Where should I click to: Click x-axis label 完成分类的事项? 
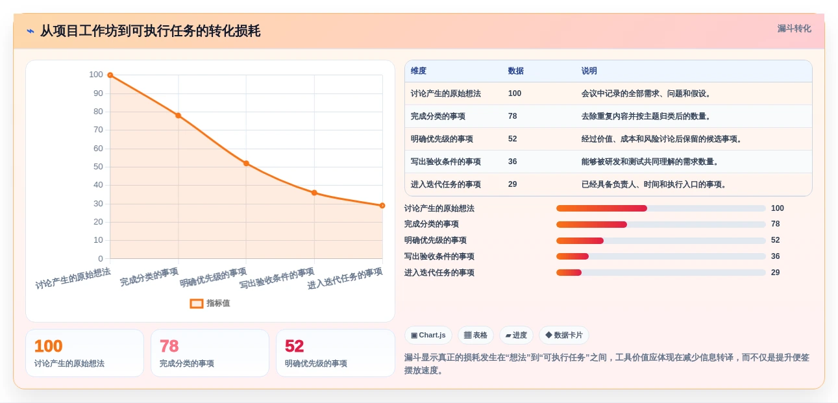149,277
